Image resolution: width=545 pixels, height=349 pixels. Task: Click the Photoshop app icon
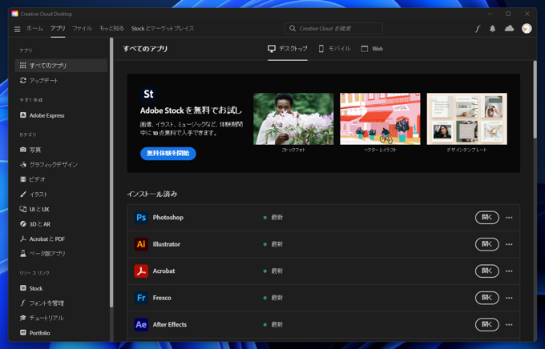141,218
